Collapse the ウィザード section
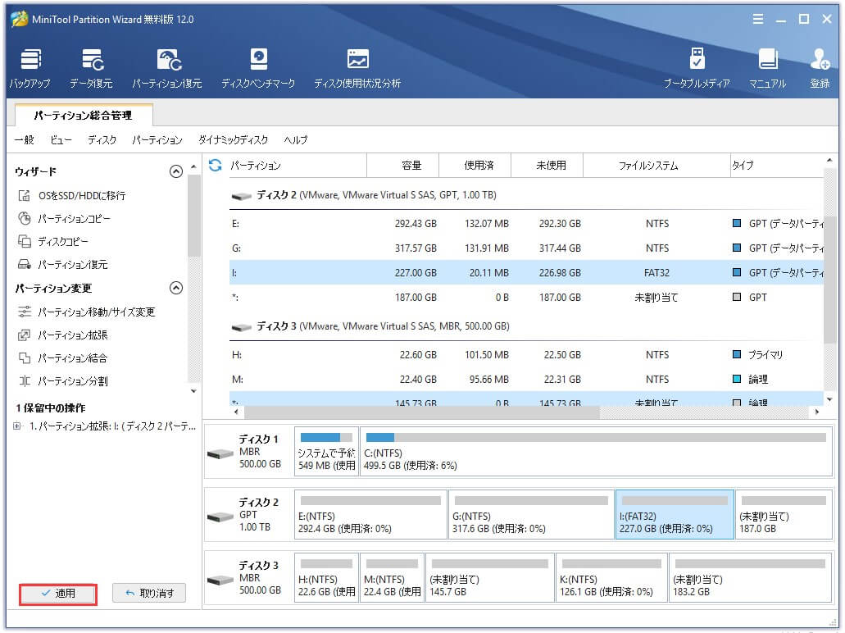 click(175, 171)
